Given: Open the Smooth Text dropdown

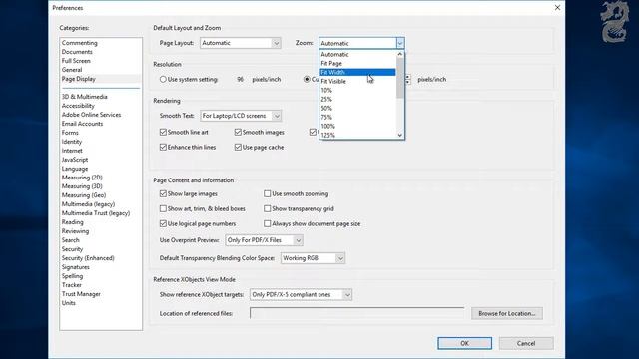Looking at the screenshot, I should [241, 116].
